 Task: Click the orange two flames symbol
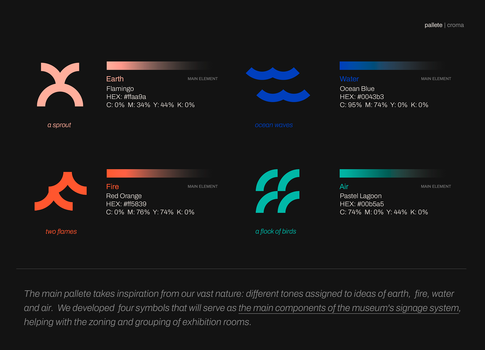pos(61,191)
